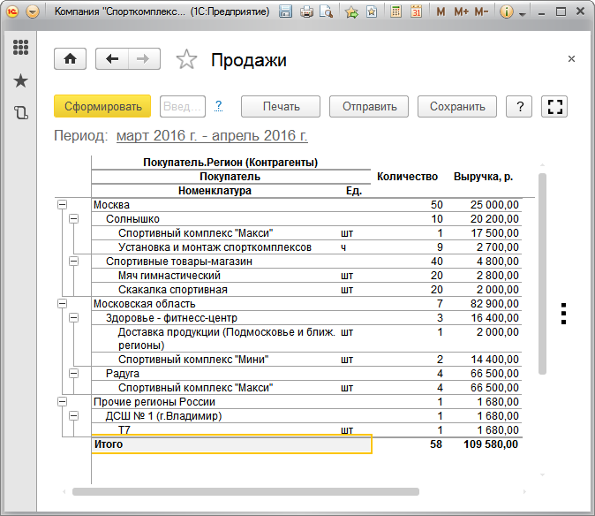Viewport: 595px width, 516px height.
Task: Save the document with the diskette icon
Action: click(285, 11)
